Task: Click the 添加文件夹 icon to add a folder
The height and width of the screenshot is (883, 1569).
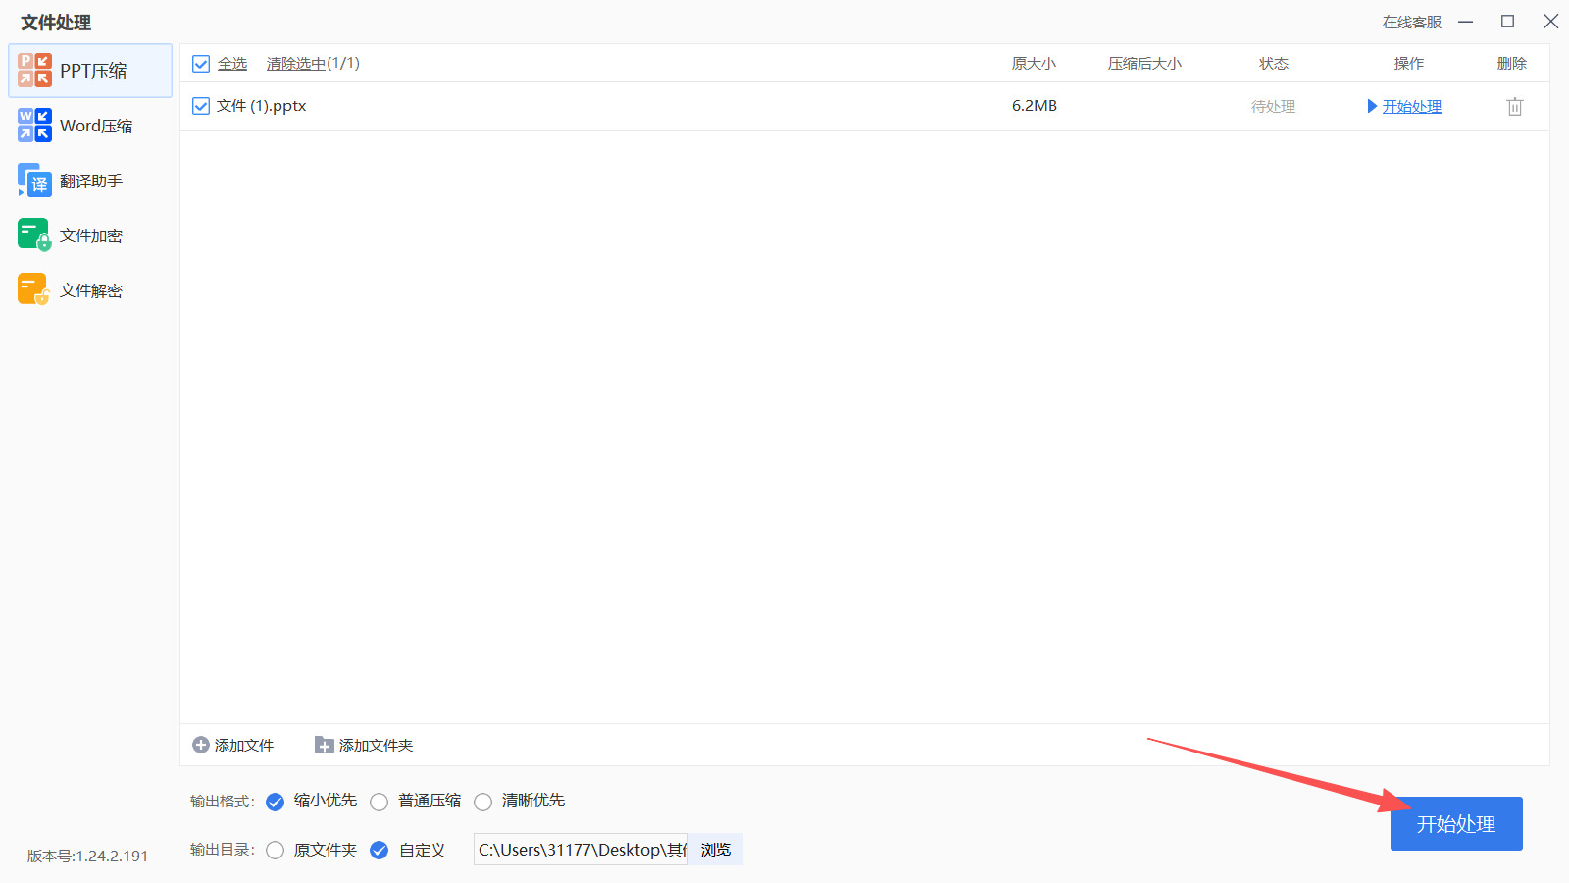Action: point(323,745)
